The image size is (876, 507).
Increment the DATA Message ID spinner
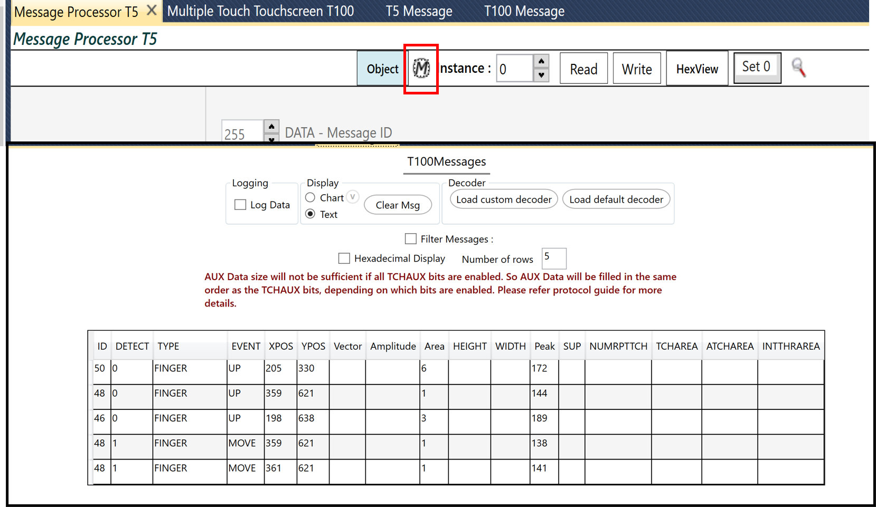click(271, 126)
